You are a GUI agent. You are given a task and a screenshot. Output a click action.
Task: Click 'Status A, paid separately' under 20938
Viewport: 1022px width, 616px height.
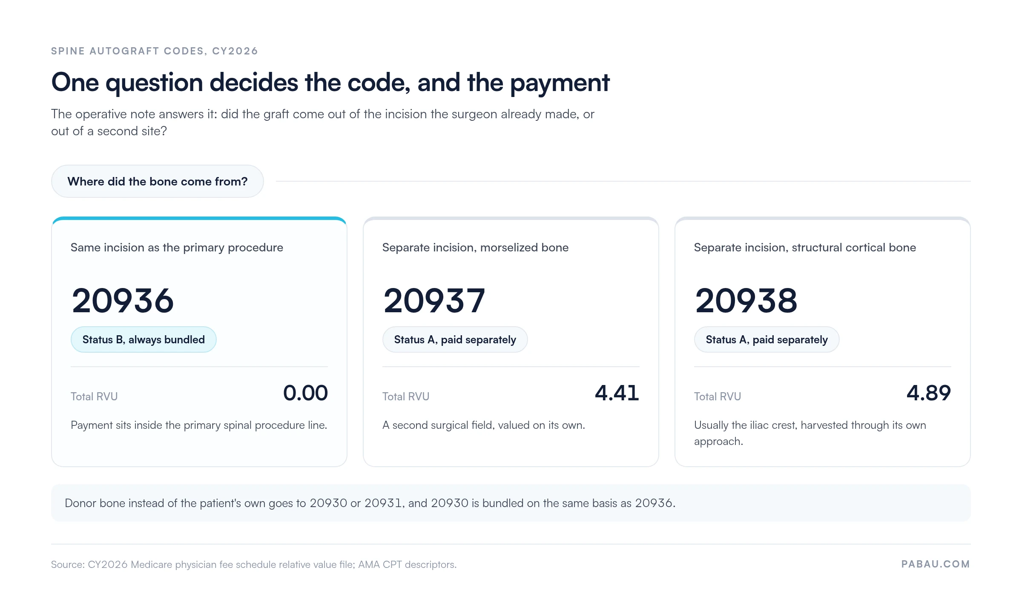click(x=766, y=339)
